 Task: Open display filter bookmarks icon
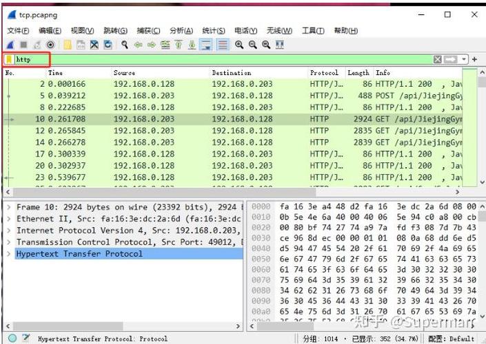9,59
